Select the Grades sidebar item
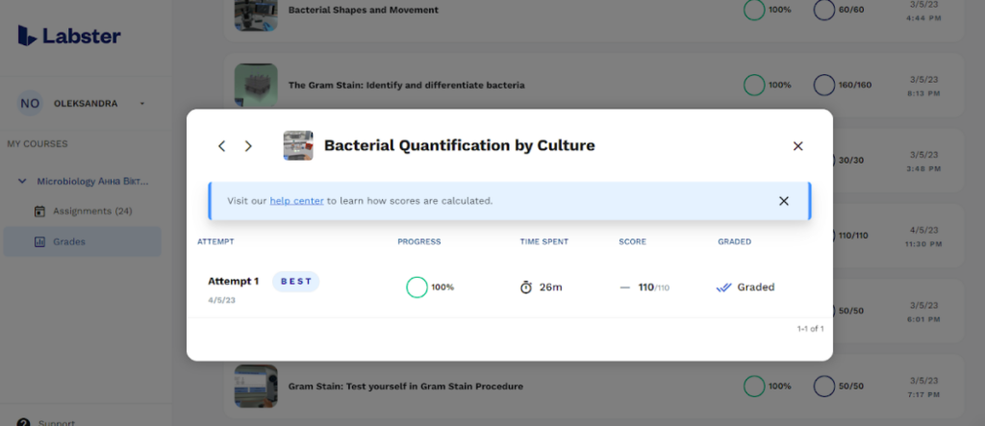 (x=68, y=241)
